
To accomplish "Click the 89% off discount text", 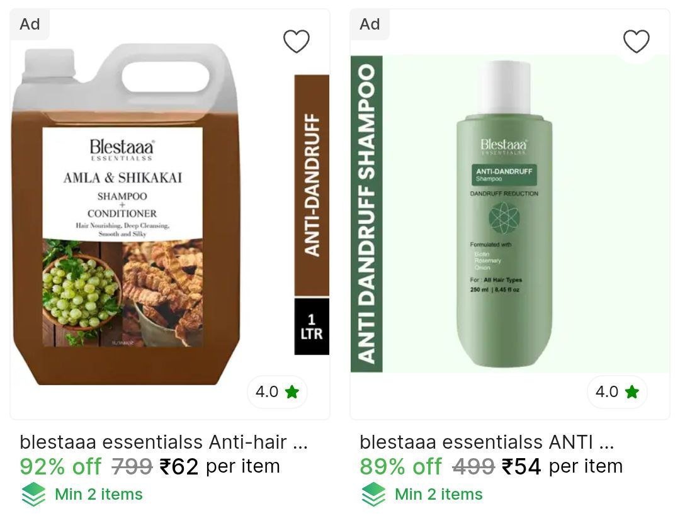I will click(x=400, y=466).
